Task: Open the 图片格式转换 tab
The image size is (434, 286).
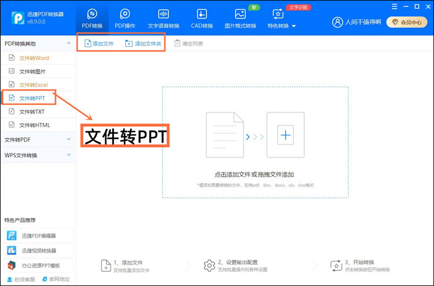Action: 240,19
